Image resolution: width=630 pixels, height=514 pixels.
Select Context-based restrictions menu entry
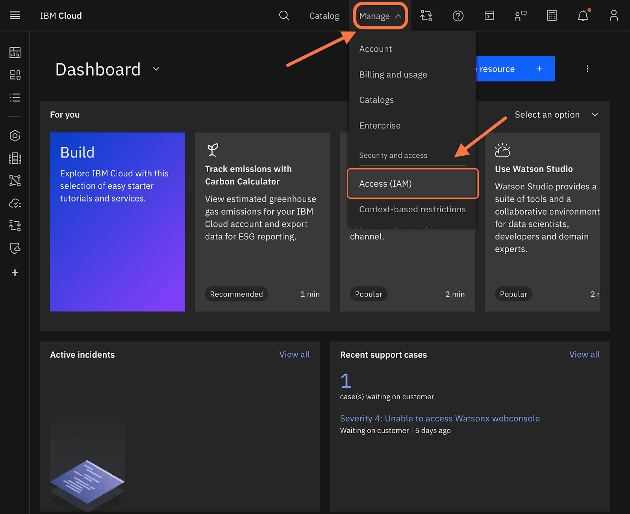tap(412, 209)
